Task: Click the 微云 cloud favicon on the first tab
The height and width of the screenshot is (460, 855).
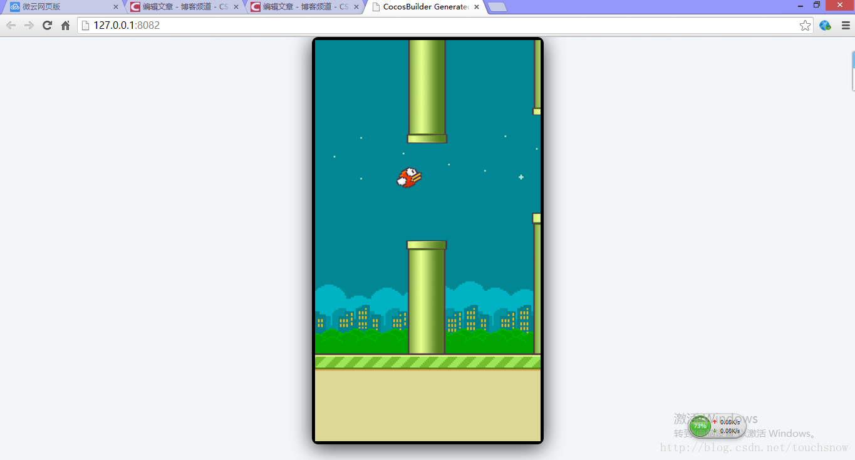Action: click(x=15, y=7)
